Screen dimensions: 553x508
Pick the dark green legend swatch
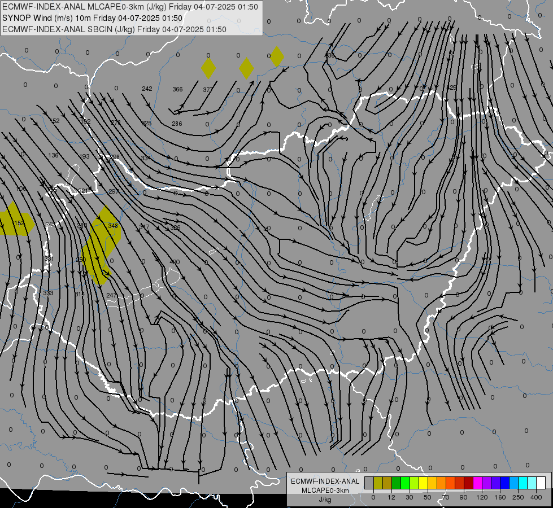[397, 483]
